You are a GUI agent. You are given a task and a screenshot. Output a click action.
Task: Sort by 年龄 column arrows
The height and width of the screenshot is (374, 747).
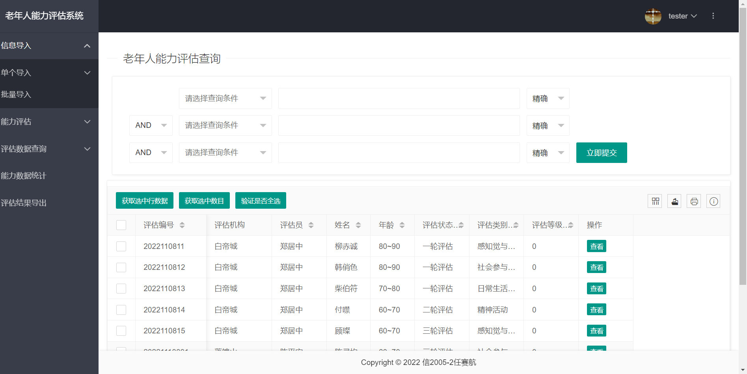[x=402, y=225]
